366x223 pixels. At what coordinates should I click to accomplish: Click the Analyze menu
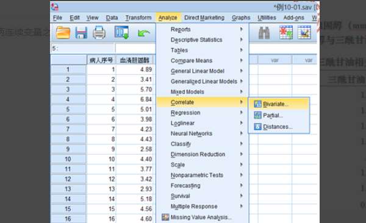(168, 18)
